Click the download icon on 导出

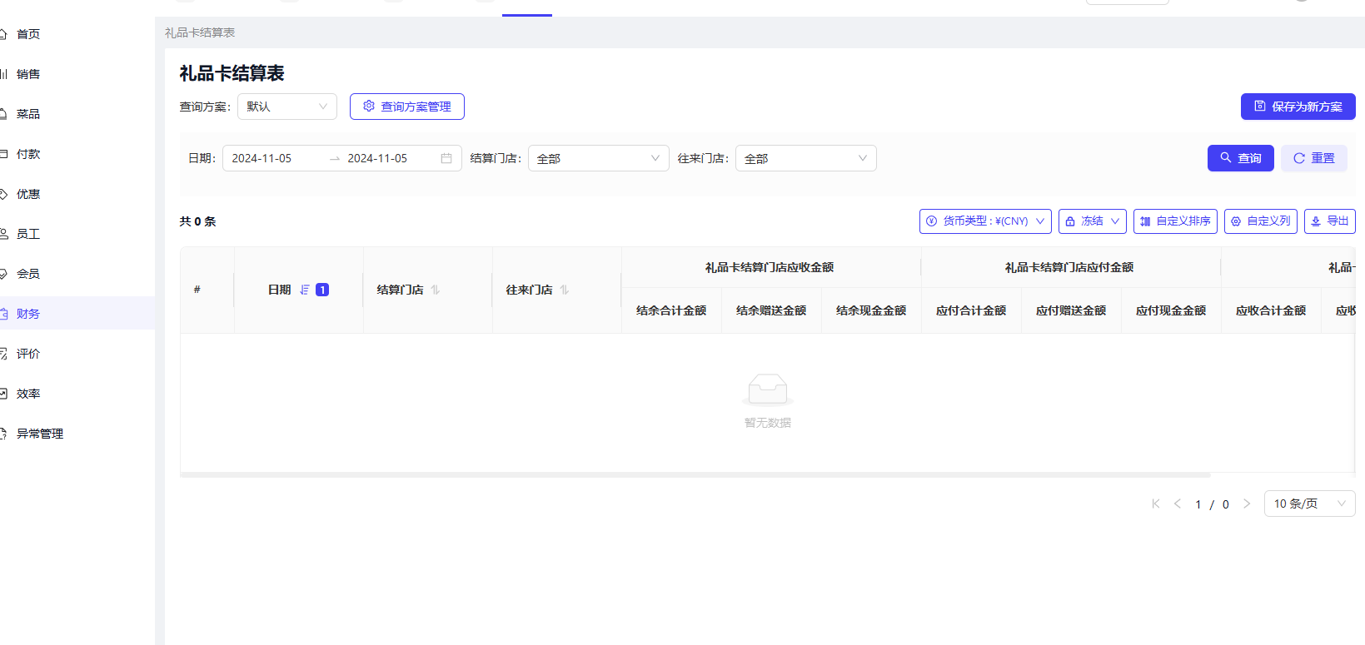coord(1316,221)
